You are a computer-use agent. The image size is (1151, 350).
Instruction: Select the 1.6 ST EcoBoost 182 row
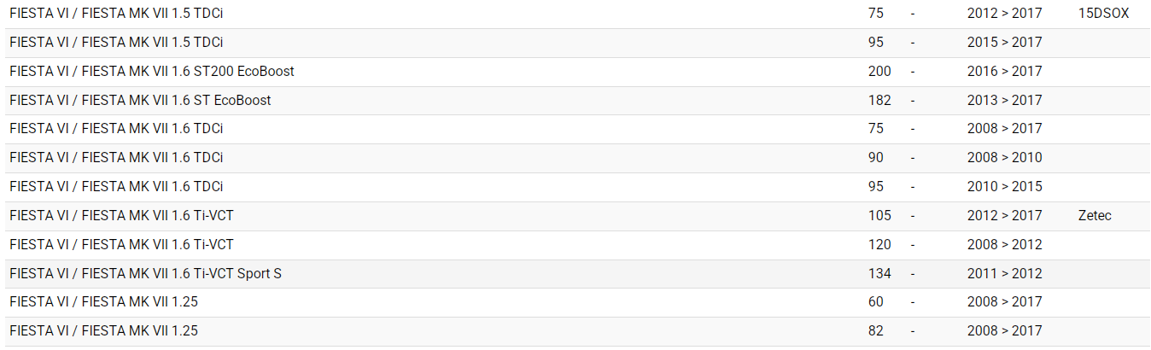(x=140, y=101)
